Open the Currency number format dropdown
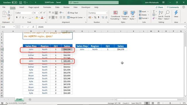187x105 pixels. [107, 13]
